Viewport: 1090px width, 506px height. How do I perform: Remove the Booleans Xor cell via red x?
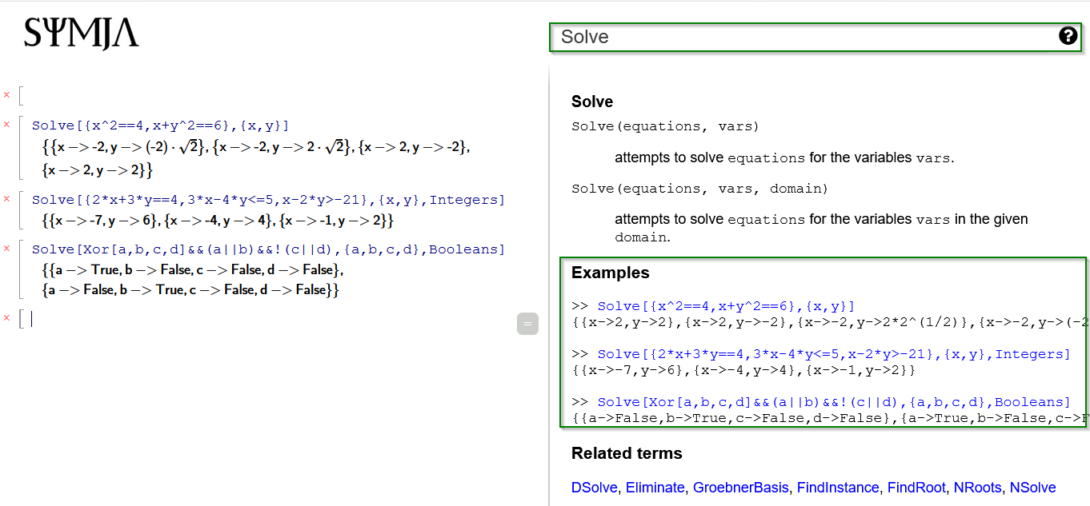click(x=6, y=249)
